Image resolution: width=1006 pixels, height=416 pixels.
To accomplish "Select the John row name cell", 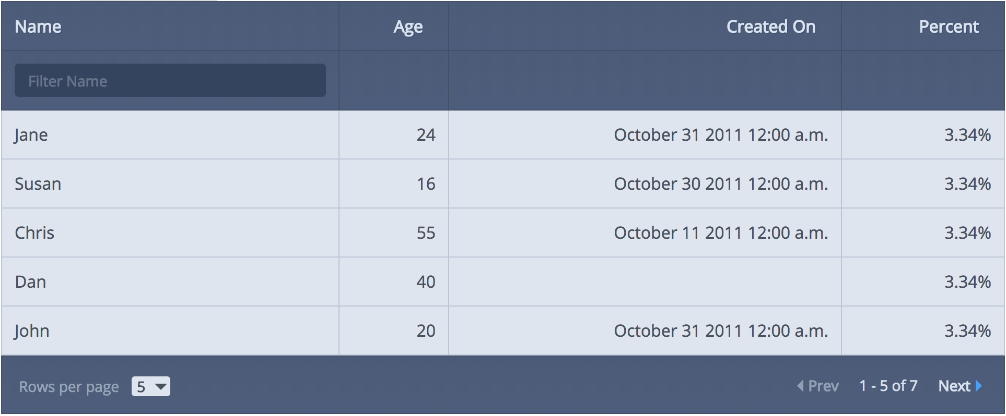I will pos(170,331).
